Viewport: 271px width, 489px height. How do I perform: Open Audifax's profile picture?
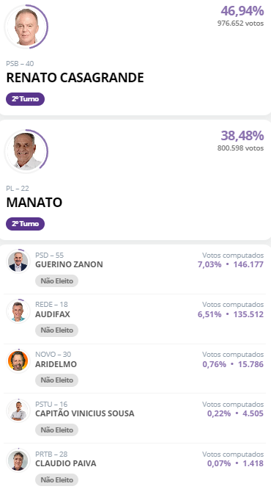[x=18, y=311]
